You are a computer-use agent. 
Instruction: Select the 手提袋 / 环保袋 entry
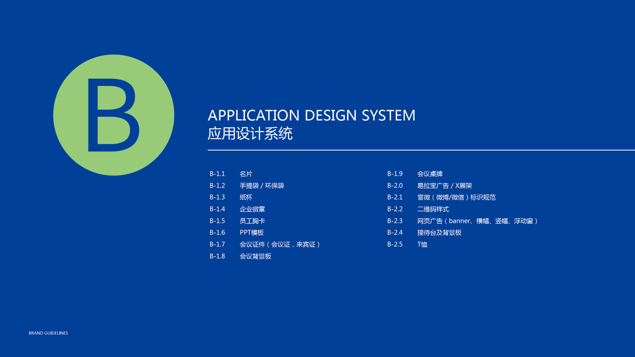pyautogui.click(x=262, y=185)
